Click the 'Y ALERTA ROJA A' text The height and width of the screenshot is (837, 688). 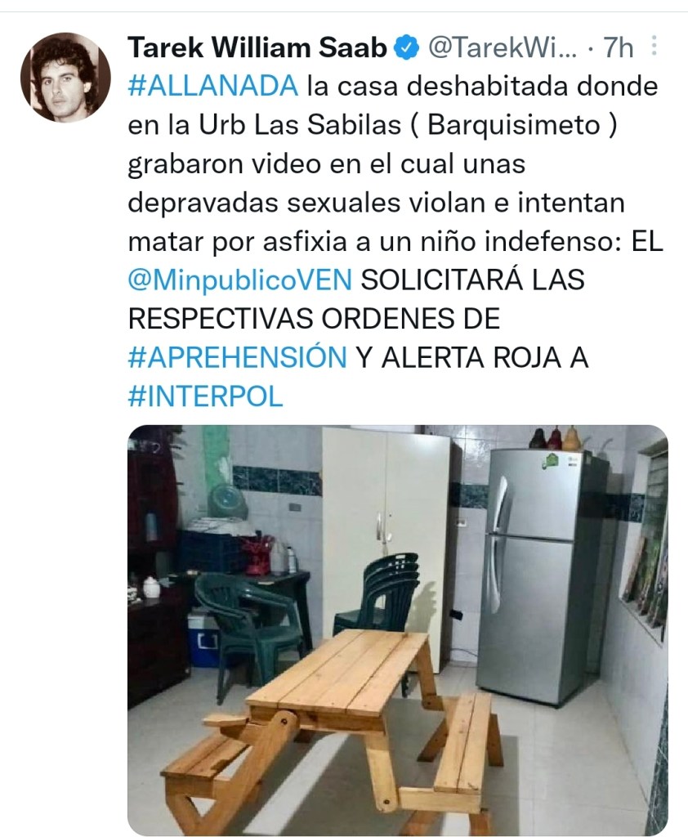click(471, 358)
